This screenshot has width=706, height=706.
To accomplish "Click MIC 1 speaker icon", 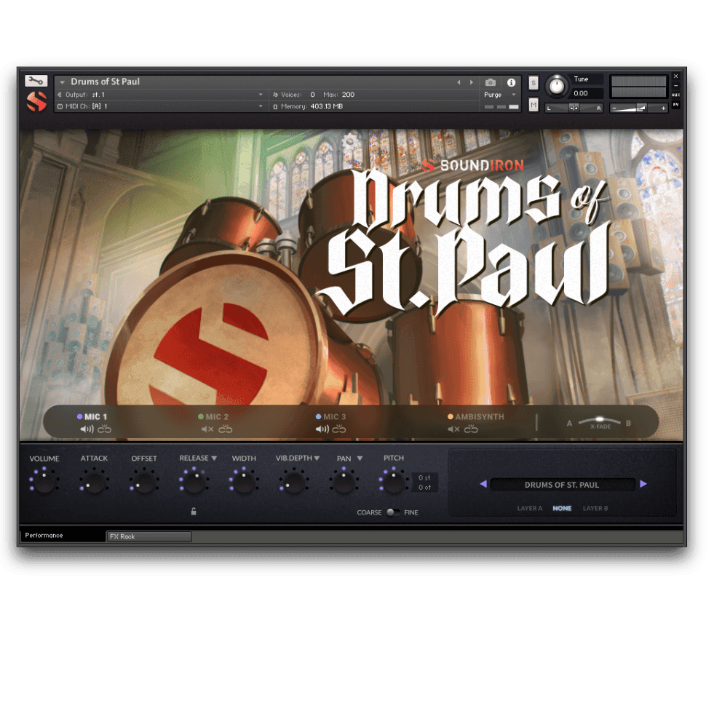I will pos(87,429).
